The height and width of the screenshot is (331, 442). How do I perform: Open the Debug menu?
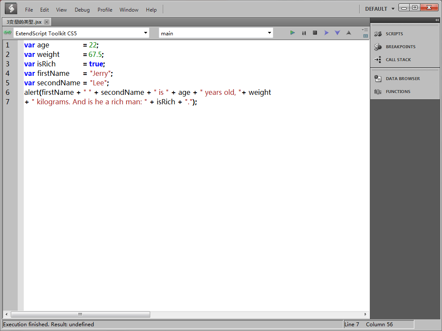(x=82, y=10)
